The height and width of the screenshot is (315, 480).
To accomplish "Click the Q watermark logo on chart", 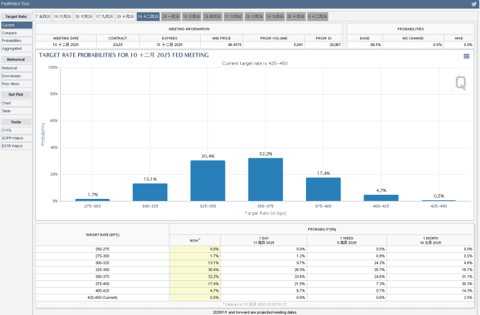I will click(460, 83).
